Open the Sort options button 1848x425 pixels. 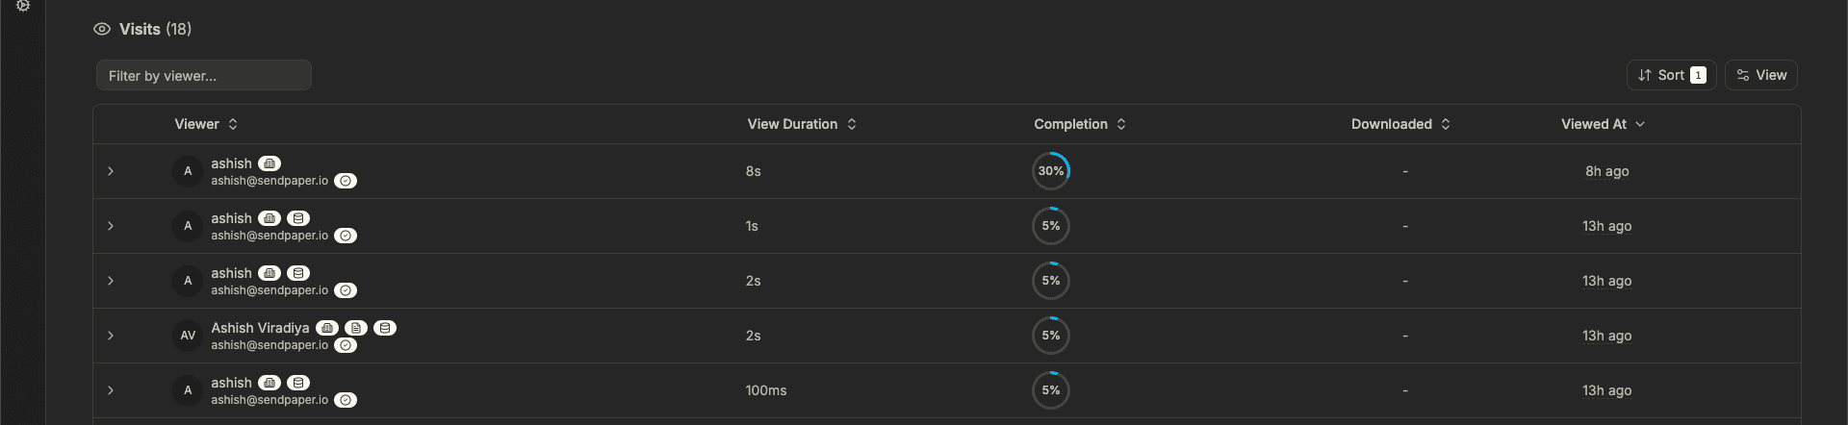point(1671,75)
